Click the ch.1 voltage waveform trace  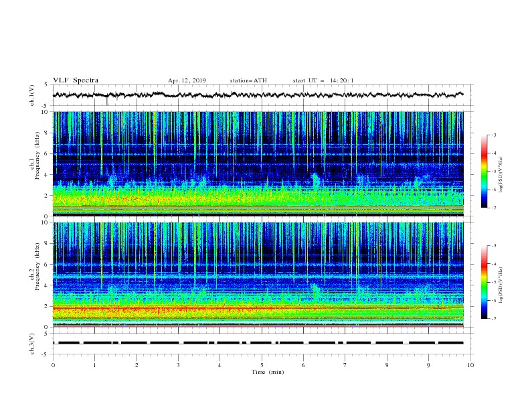click(258, 95)
